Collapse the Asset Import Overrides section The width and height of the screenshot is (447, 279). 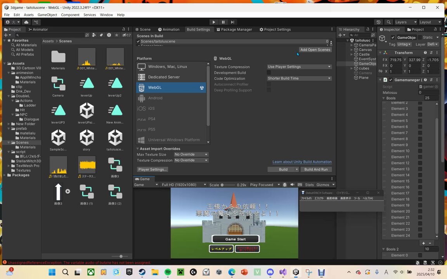pos(138,149)
